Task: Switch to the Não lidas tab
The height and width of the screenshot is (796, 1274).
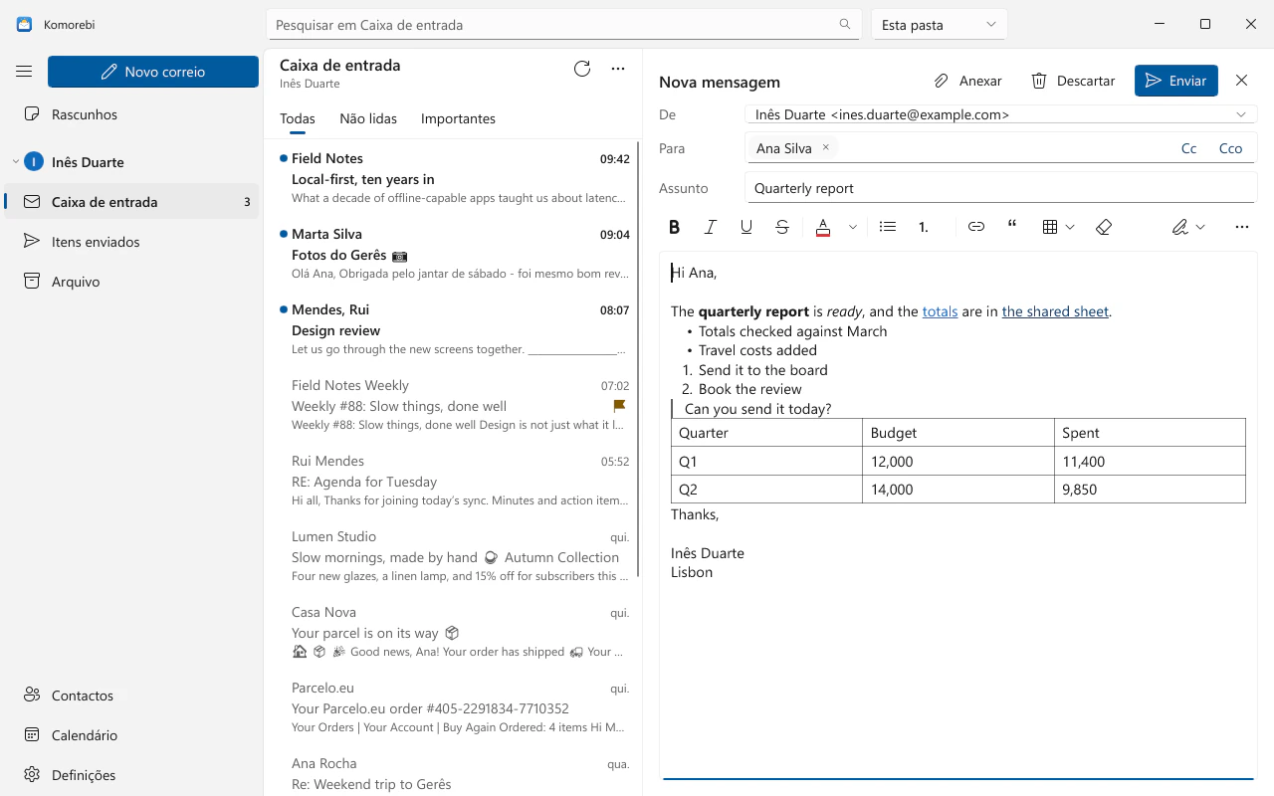Action: 368,118
